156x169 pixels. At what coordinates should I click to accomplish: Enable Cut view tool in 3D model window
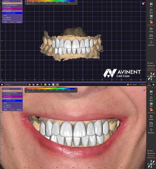pyautogui.click(x=151, y=36)
